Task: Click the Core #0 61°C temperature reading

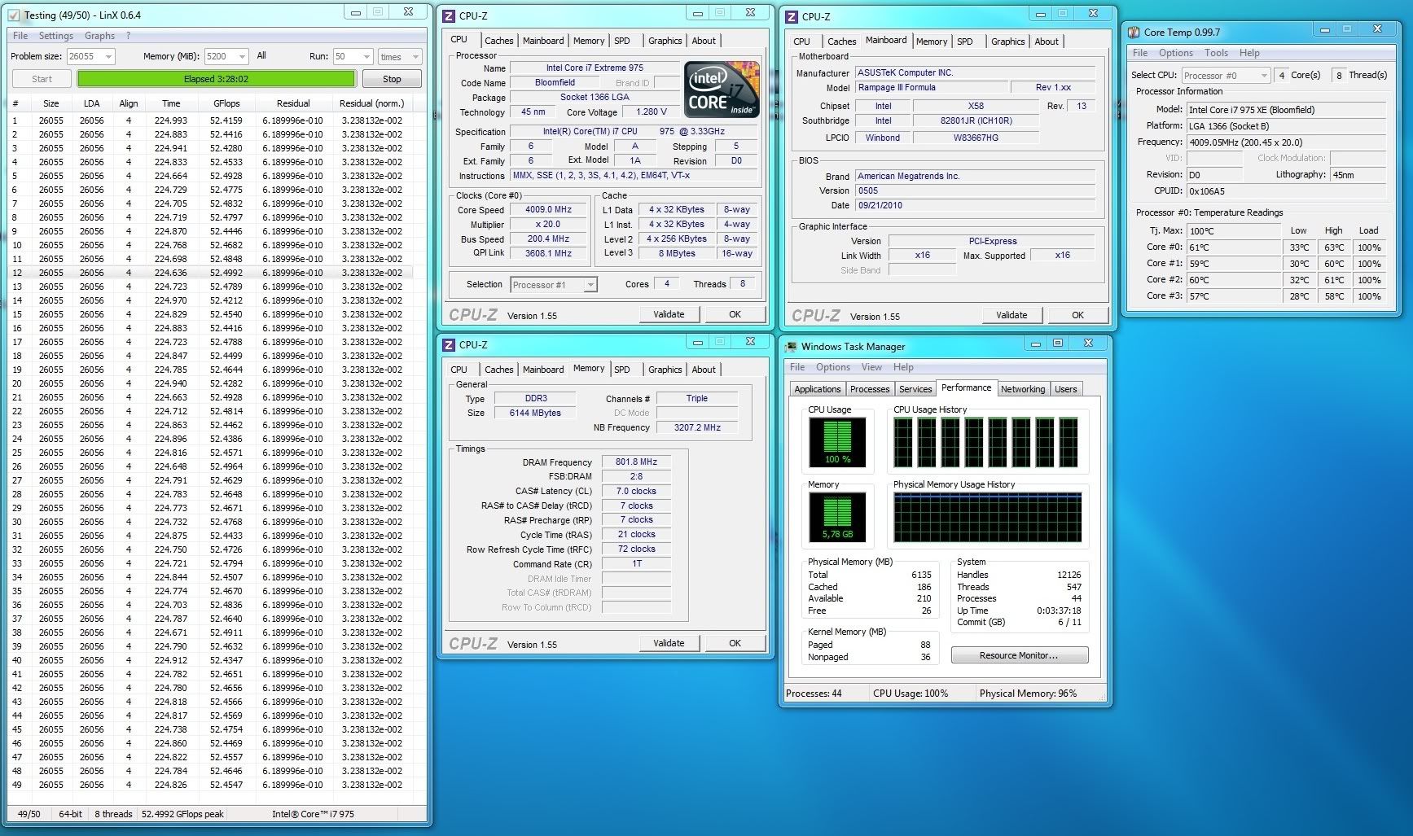Action: point(1233,247)
